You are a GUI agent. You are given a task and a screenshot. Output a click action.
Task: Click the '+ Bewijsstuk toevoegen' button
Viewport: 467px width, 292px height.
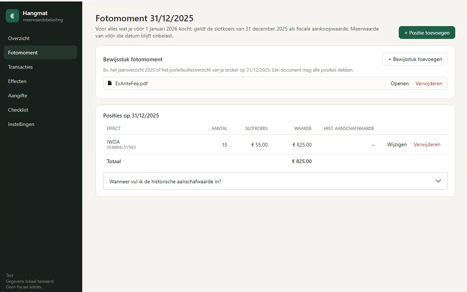click(x=415, y=59)
